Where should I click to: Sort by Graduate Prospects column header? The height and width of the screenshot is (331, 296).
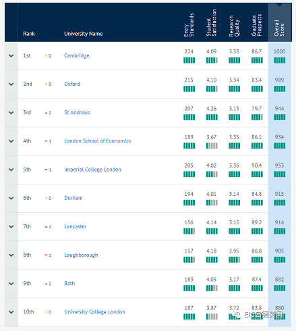pos(257,25)
